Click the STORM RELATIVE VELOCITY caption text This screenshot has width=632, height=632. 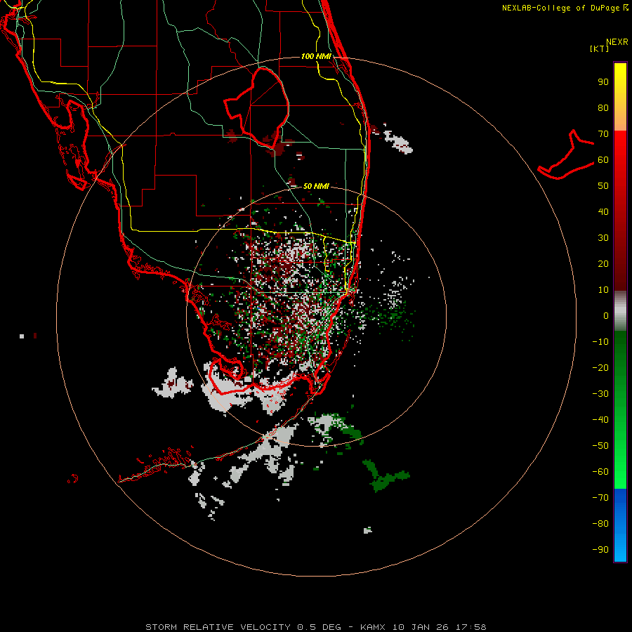(x=218, y=627)
